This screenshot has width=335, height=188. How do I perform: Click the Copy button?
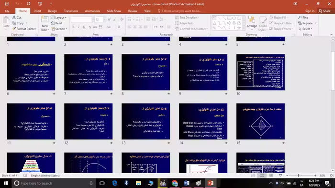click(18, 23)
